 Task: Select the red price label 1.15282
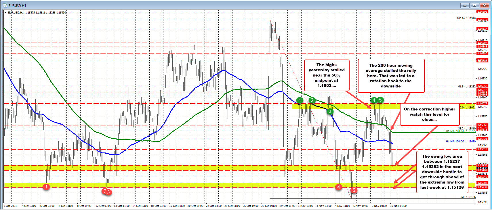pyautogui.click(x=482, y=183)
